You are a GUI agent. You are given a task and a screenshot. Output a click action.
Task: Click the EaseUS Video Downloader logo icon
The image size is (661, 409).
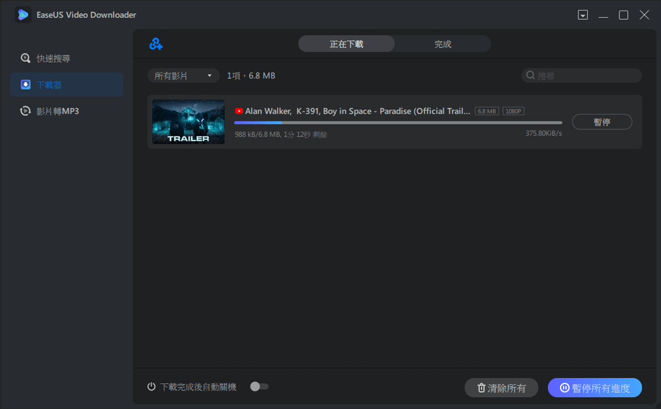[x=23, y=15]
